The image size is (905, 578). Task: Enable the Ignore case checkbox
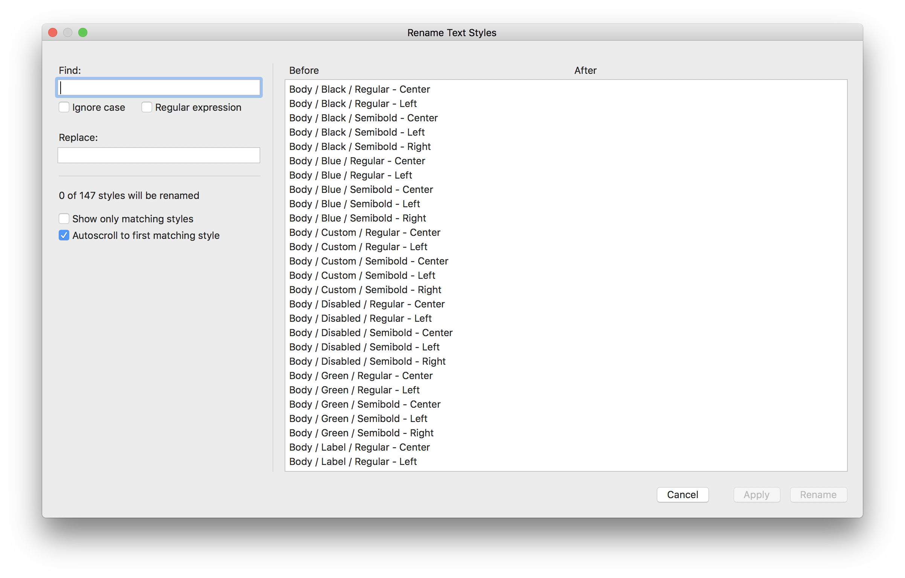point(64,107)
